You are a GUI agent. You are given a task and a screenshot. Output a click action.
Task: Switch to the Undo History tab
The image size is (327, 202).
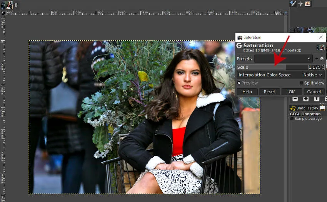click(x=304, y=108)
